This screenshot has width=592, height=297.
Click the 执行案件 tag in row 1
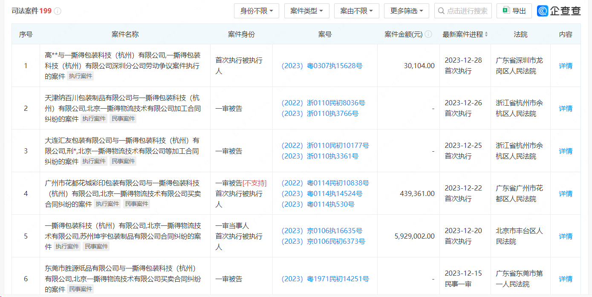(81, 76)
